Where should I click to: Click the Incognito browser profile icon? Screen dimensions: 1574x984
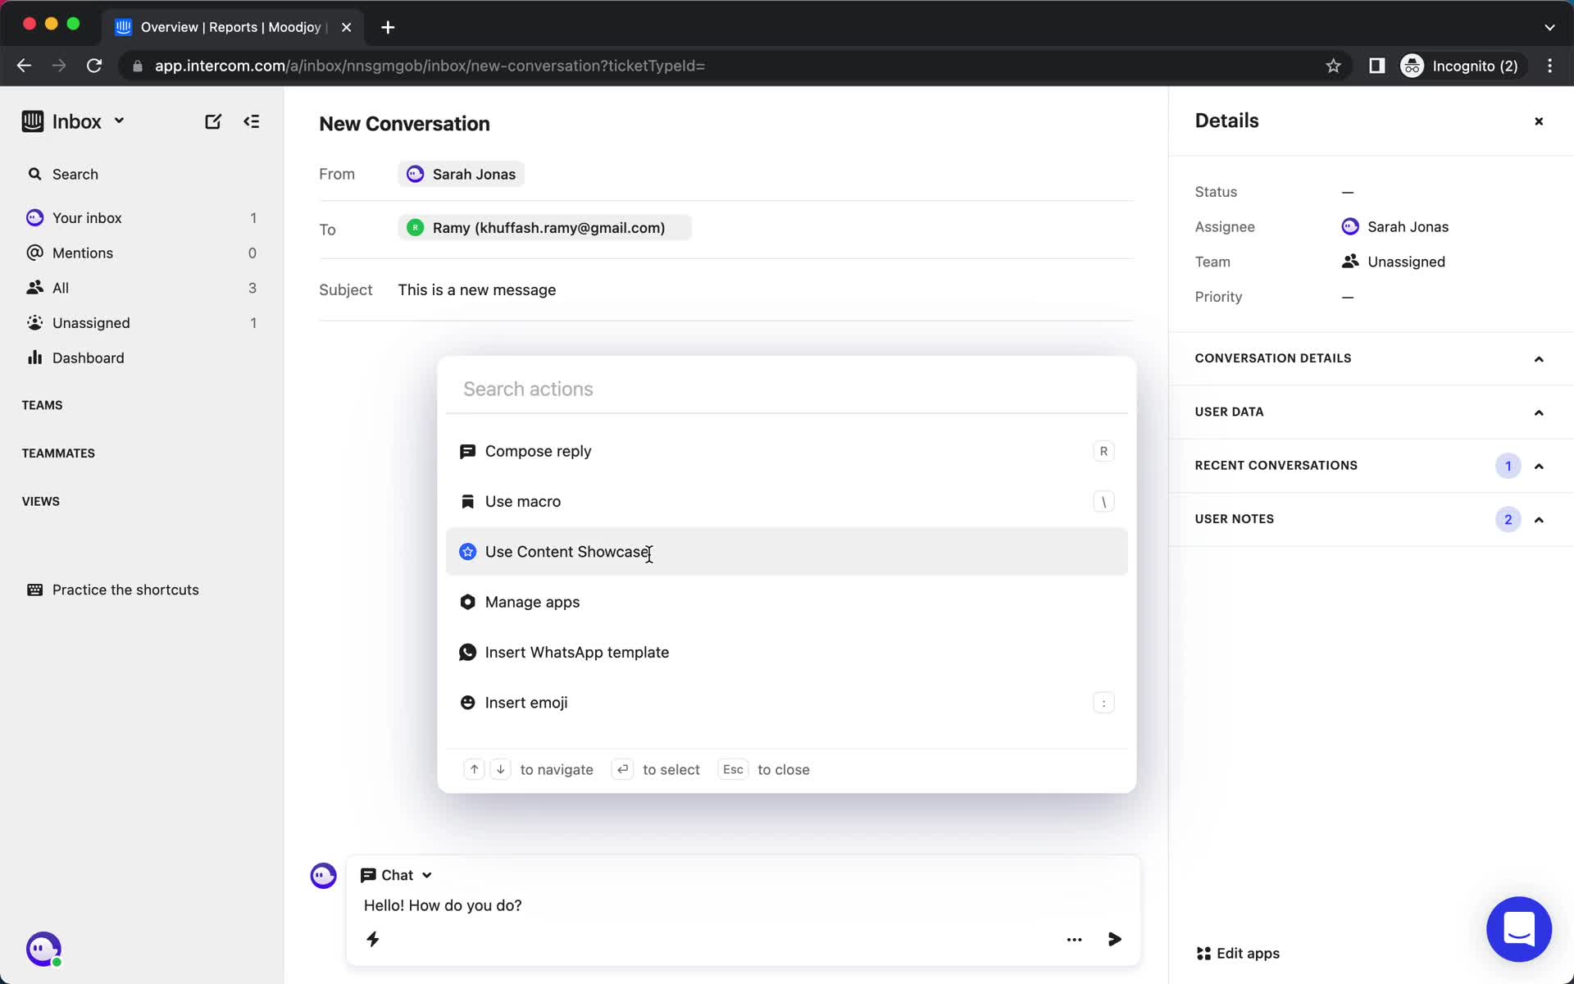1412,66
